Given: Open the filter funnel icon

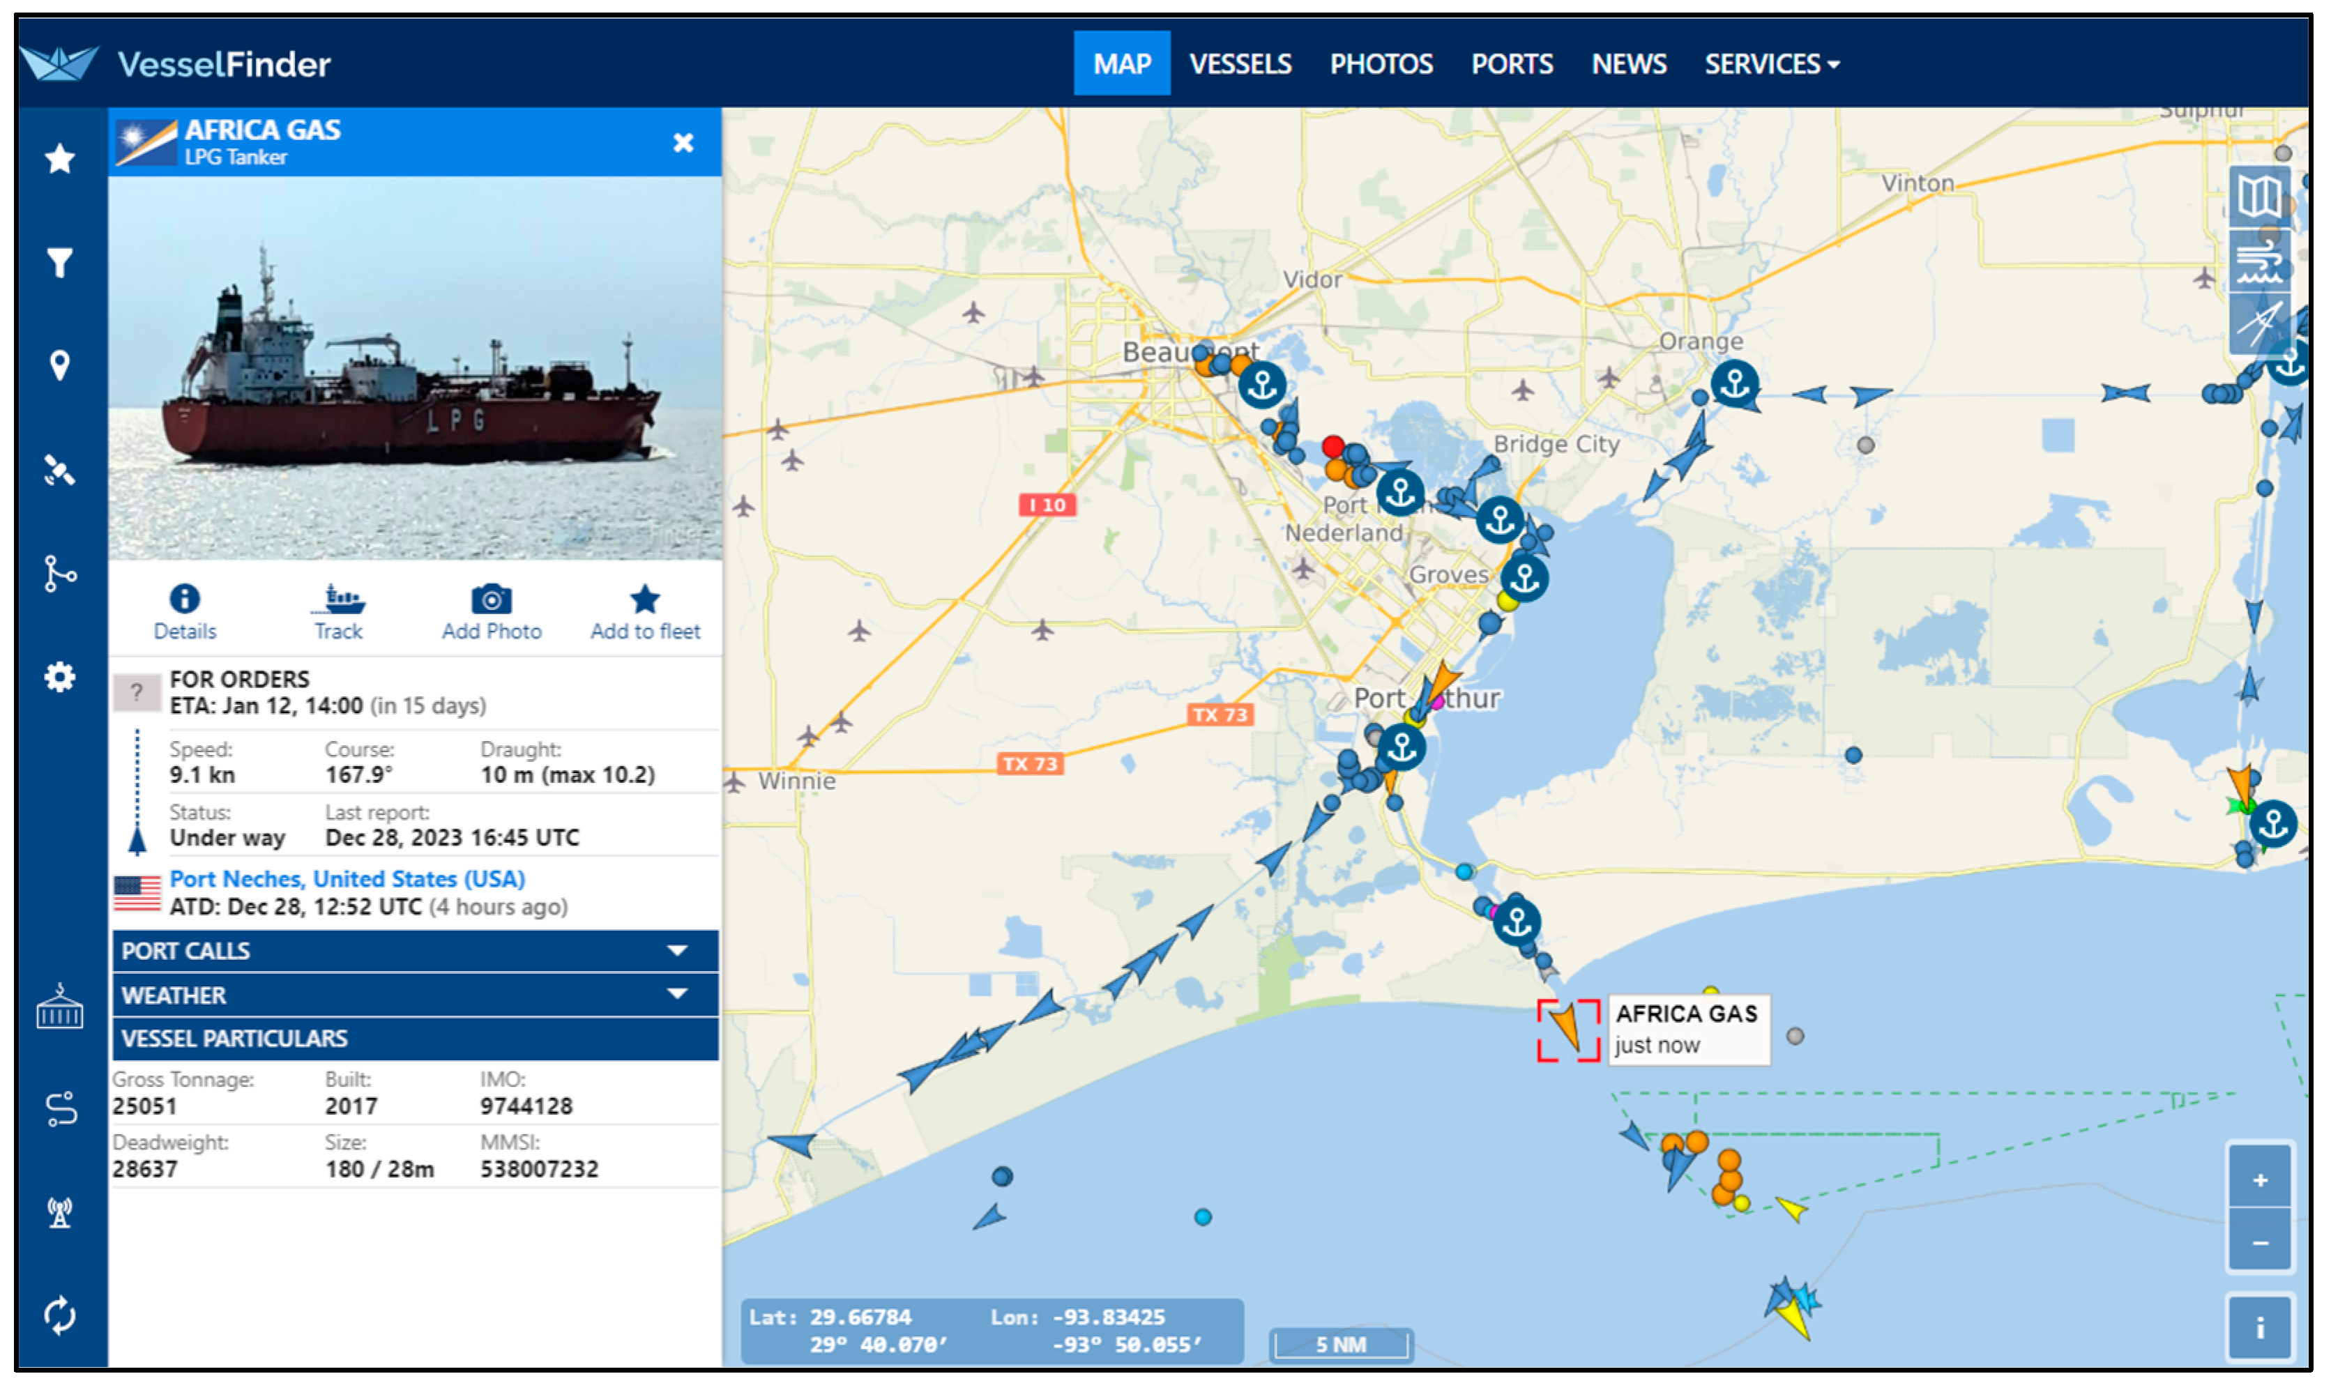Looking at the screenshot, I should tap(60, 262).
